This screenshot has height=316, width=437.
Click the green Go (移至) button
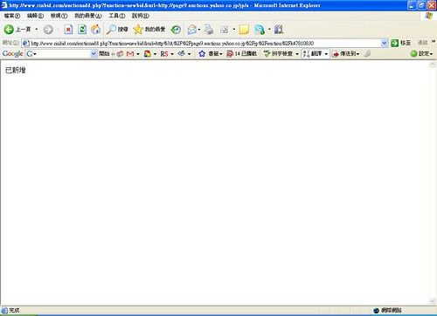click(x=401, y=43)
